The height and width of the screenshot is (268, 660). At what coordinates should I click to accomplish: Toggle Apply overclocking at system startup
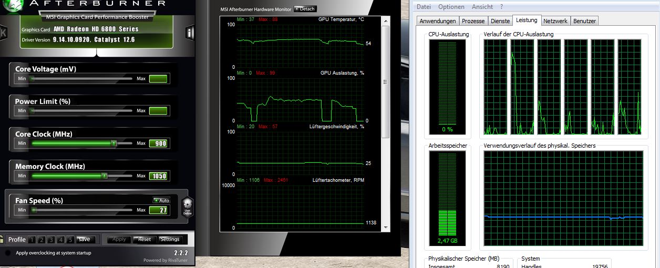pyautogui.click(x=7, y=253)
